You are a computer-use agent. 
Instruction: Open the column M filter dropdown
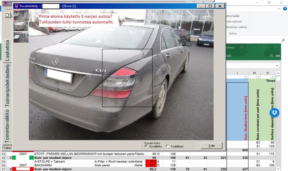click(x=258, y=77)
